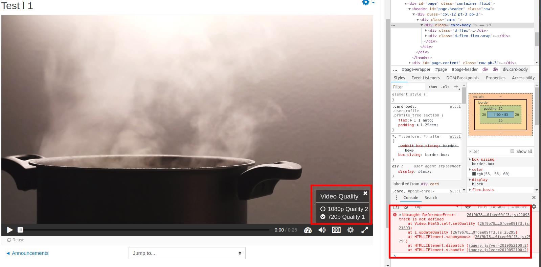Expand the div d-flex flex-wrap node
541x267 pixels.
pos(426,36)
